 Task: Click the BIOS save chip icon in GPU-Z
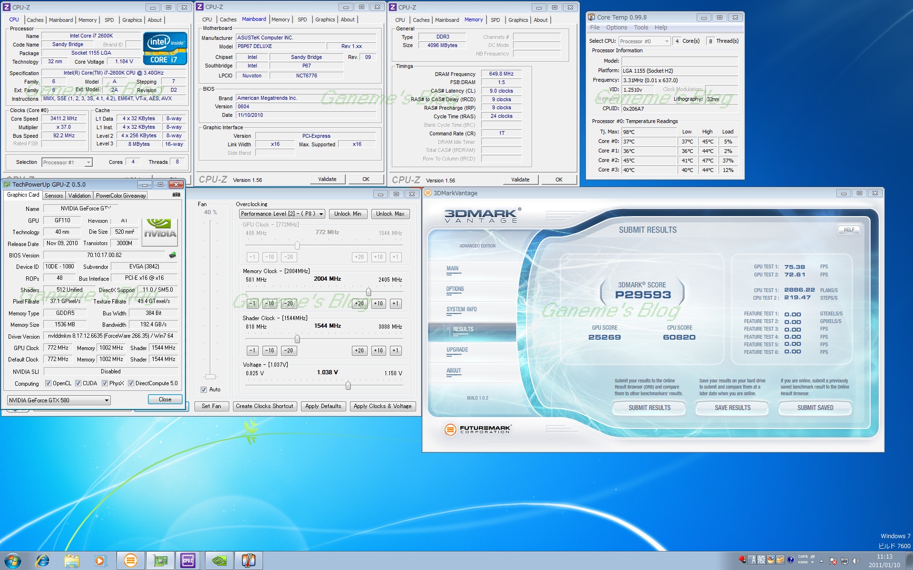pyautogui.click(x=173, y=255)
